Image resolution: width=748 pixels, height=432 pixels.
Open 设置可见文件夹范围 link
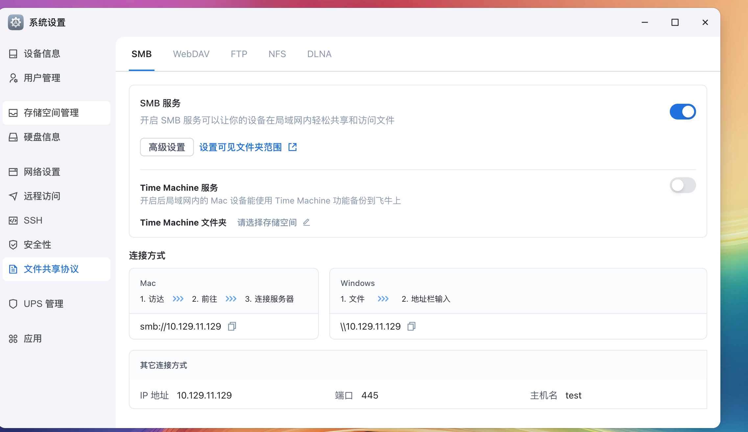[241, 147]
